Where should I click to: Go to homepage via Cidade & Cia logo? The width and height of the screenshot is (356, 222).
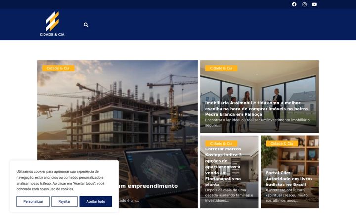coord(52,24)
